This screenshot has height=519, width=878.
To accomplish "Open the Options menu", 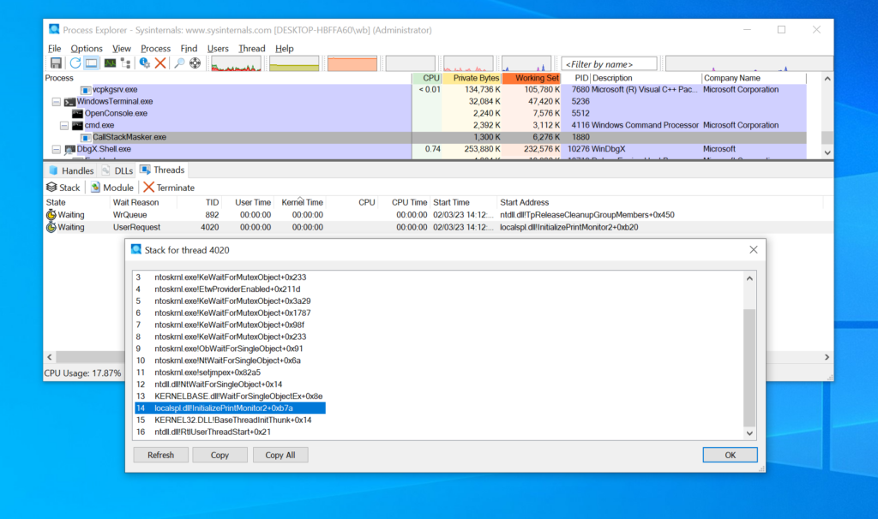I will tap(87, 49).
